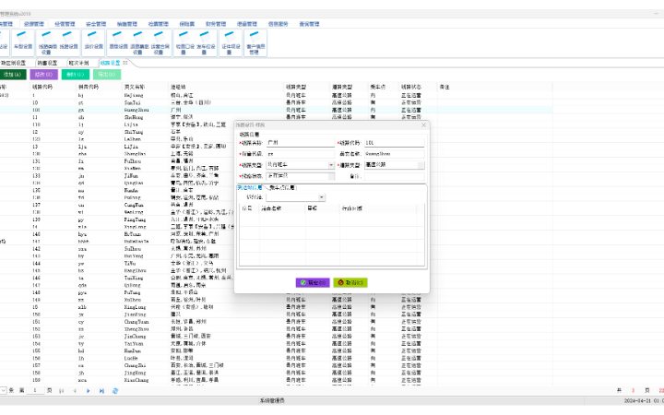Select the SanTai row in the table
The image size is (664, 415).
(x=276, y=102)
